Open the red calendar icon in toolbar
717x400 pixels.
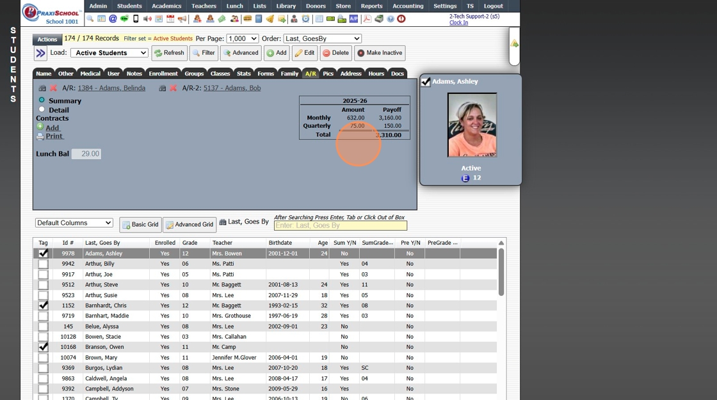click(170, 19)
